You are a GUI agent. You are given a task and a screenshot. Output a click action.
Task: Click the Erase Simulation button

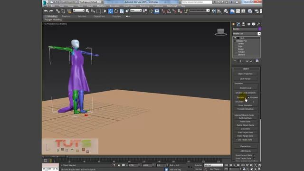point(245,105)
